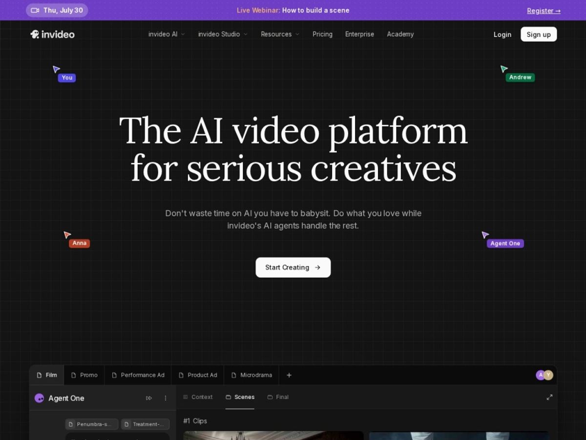This screenshot has height=440, width=586.
Task: Click the Andrew cursor label
Action: pyautogui.click(x=520, y=77)
